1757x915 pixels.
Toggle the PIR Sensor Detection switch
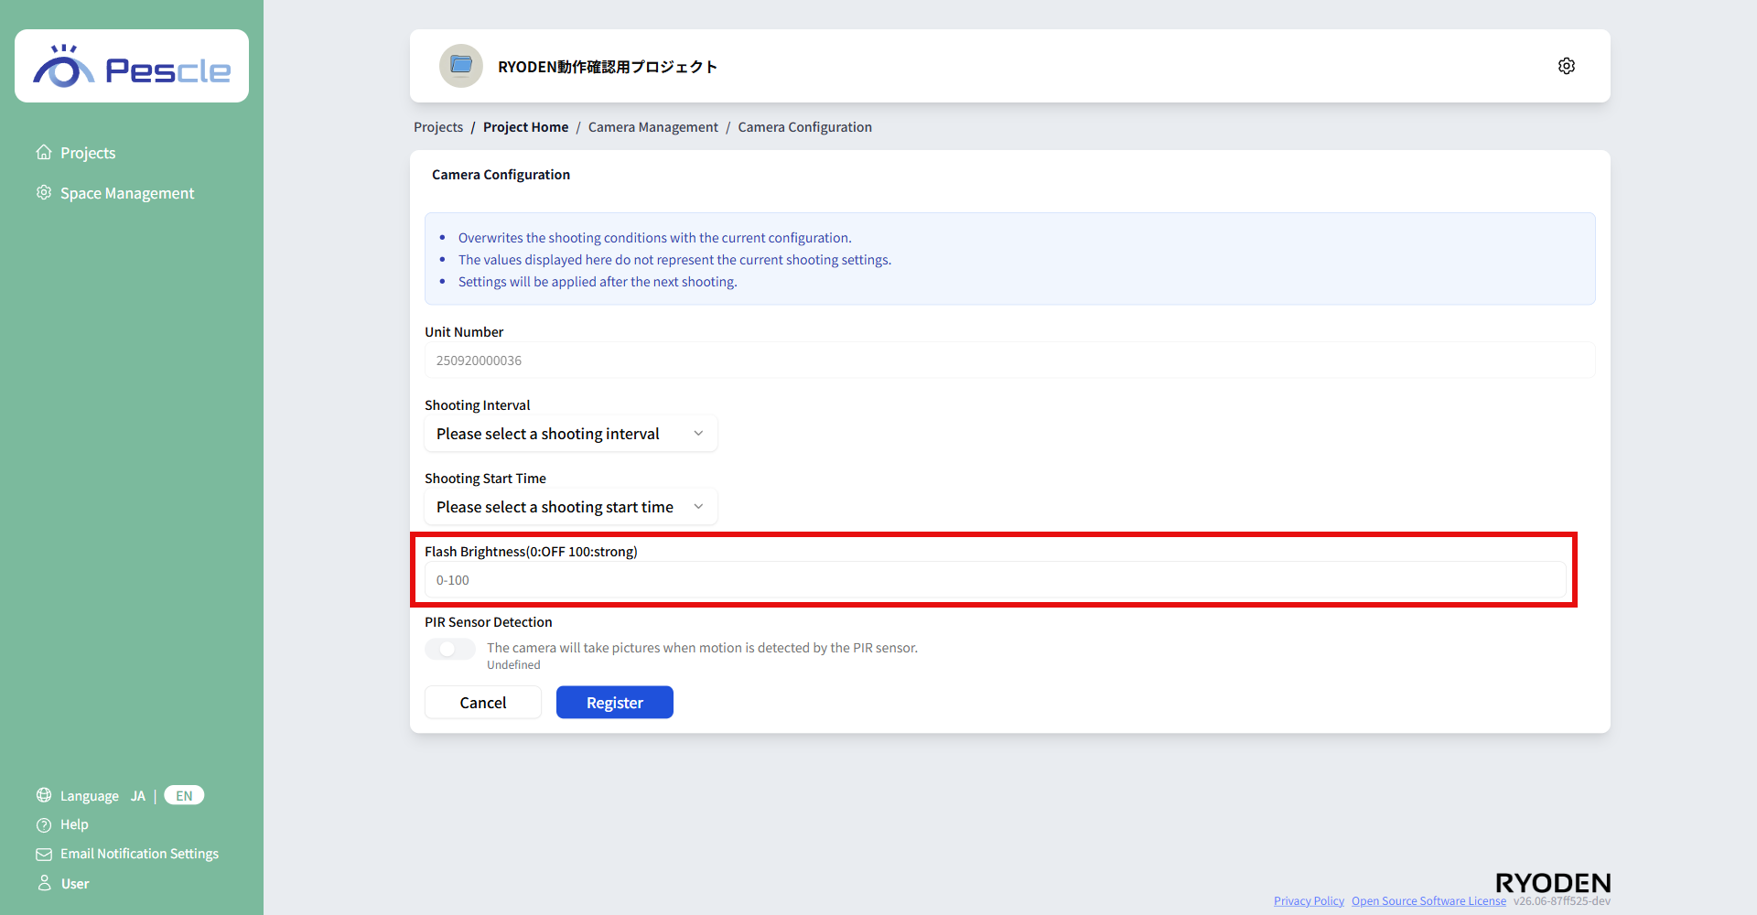[449, 649]
